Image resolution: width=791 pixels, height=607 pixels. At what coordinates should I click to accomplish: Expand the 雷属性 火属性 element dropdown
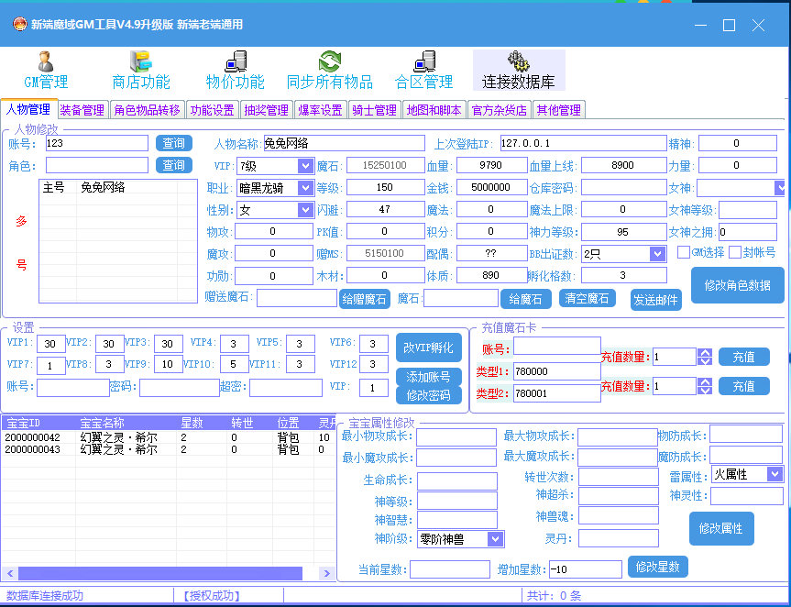775,474
